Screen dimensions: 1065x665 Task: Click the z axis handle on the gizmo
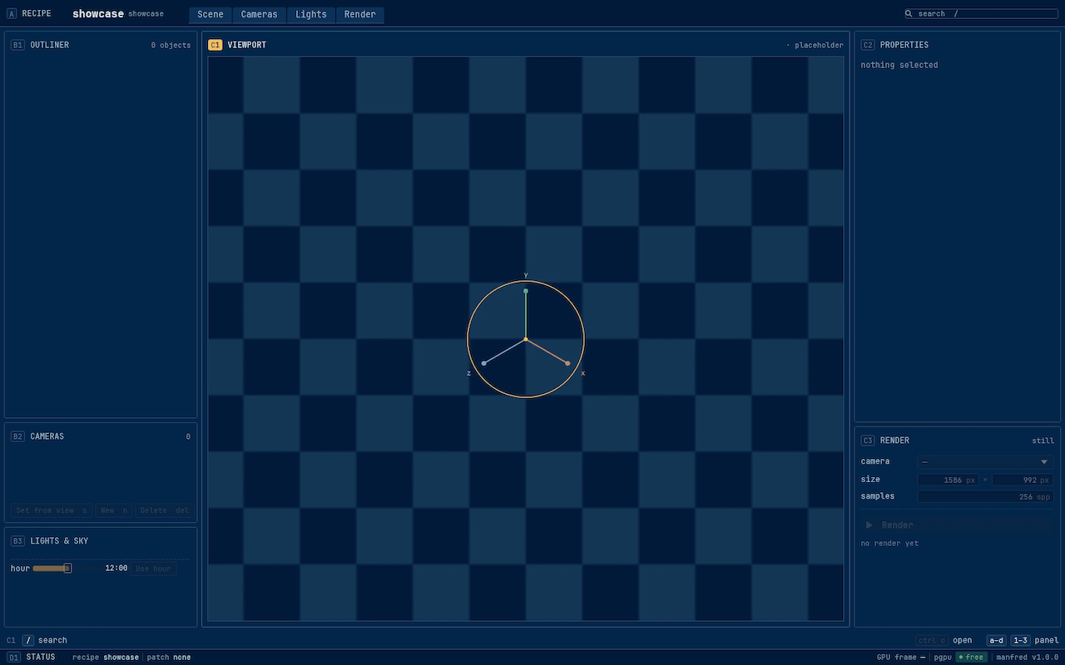(x=483, y=363)
